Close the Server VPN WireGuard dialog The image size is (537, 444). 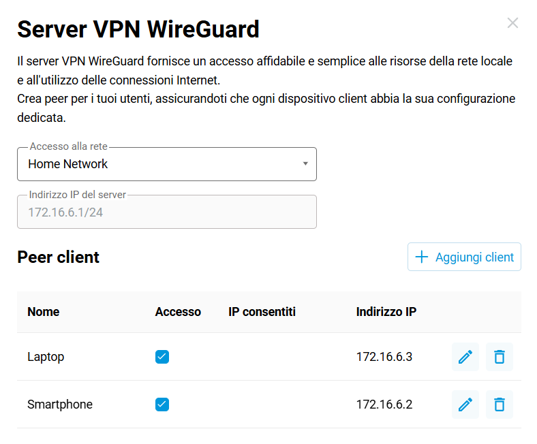click(513, 23)
